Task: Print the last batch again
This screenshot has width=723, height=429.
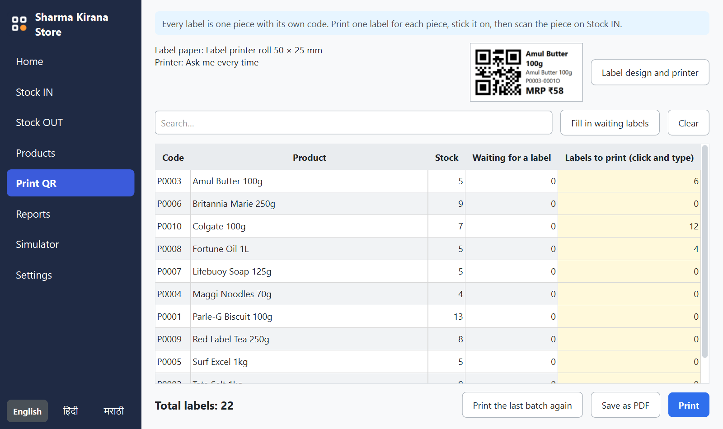Action: coord(522,405)
